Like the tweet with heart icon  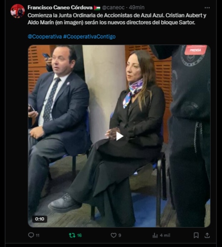point(113,235)
